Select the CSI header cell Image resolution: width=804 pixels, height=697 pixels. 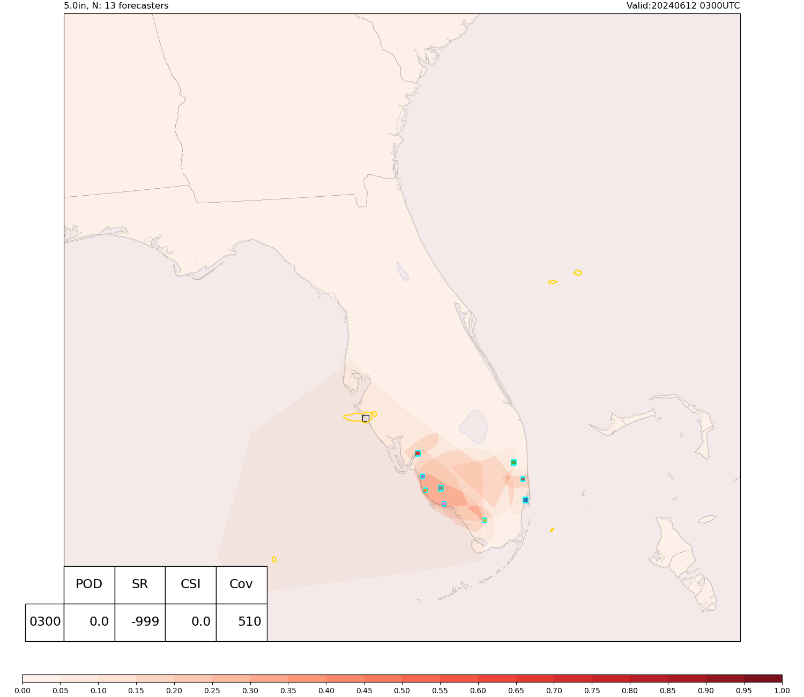click(190, 585)
